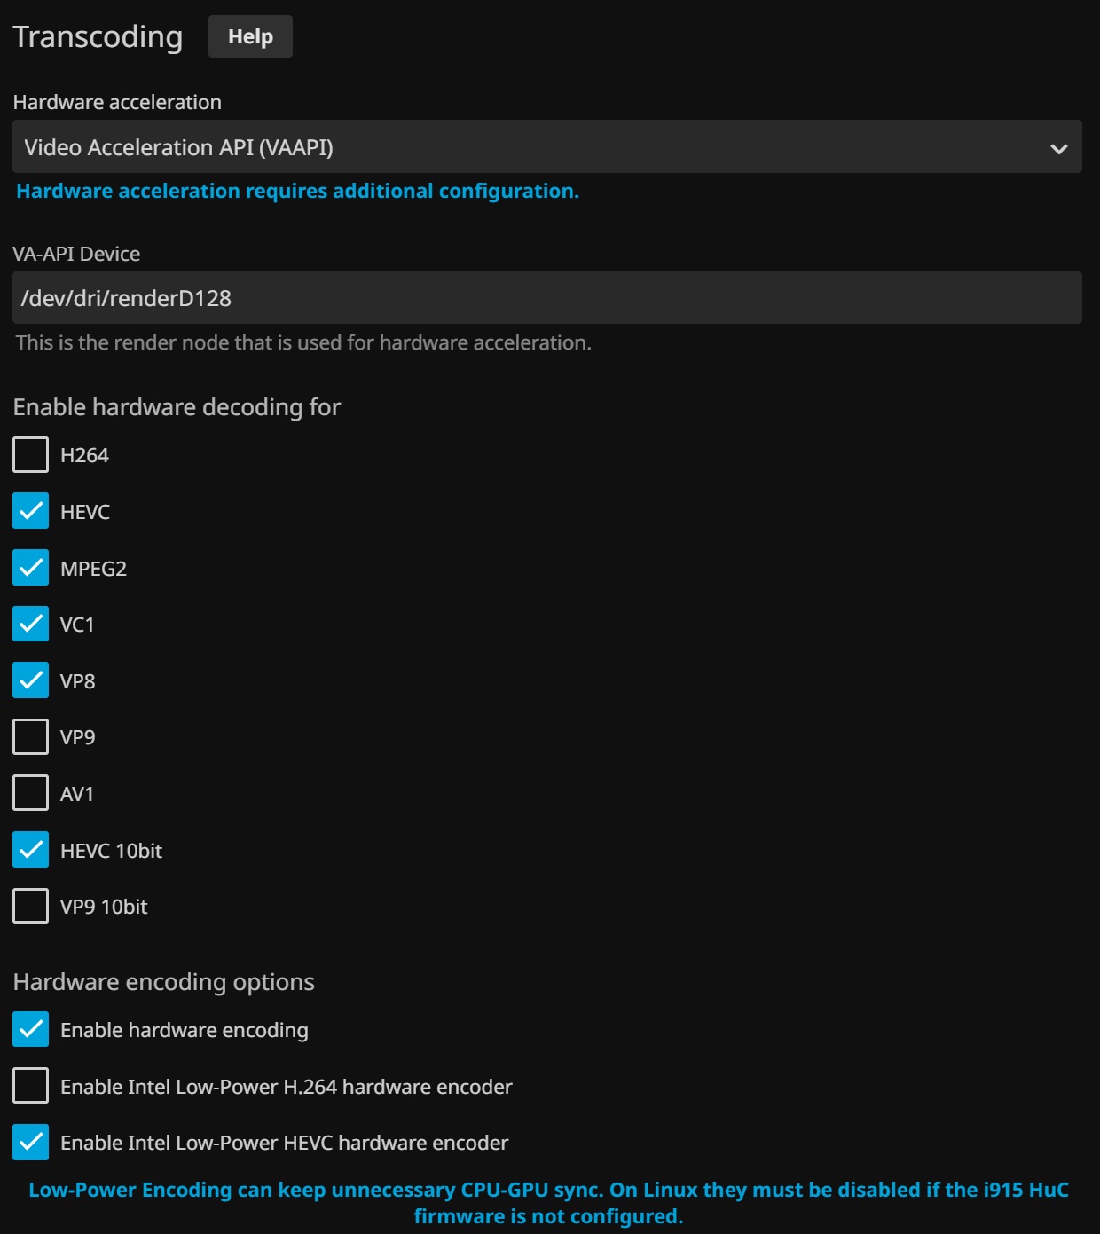Disable Intel Low-Power HEVC hardware encoder
The height and width of the screenshot is (1234, 1100).
(x=31, y=1143)
